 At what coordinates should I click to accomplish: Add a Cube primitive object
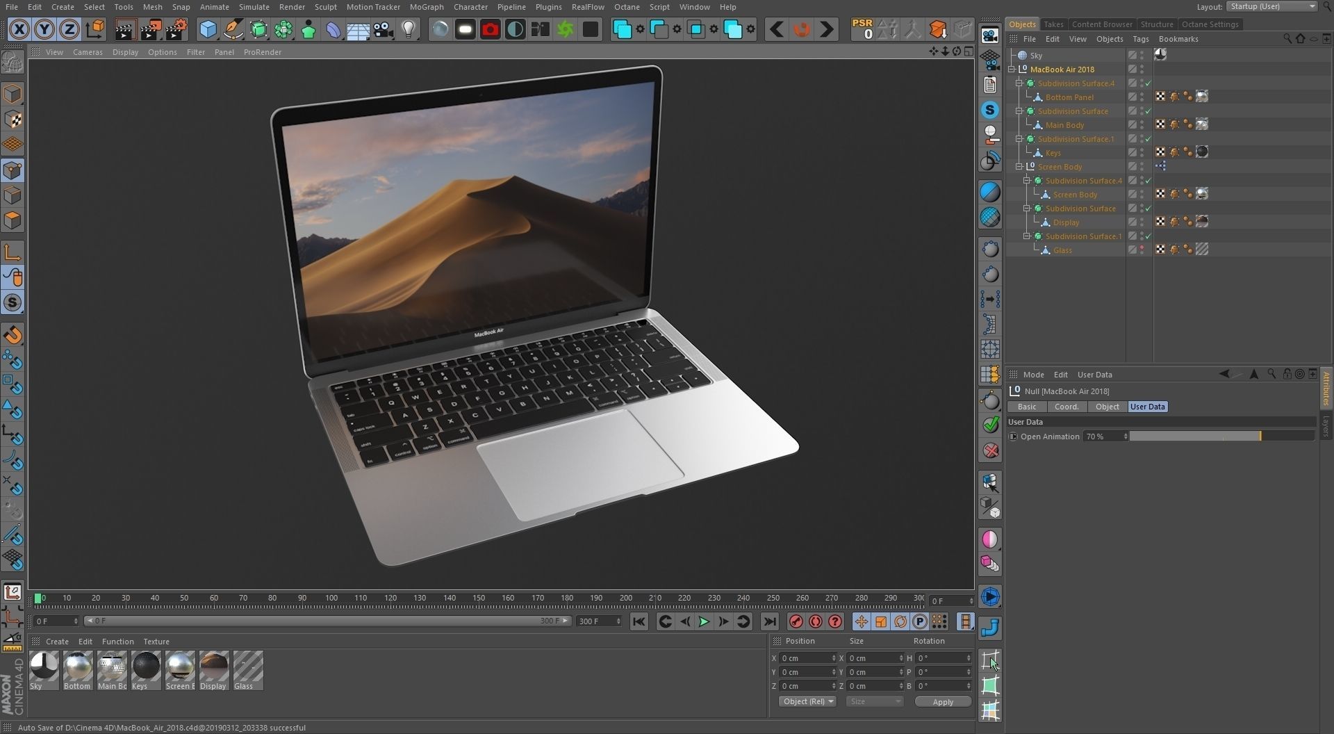(x=208, y=29)
